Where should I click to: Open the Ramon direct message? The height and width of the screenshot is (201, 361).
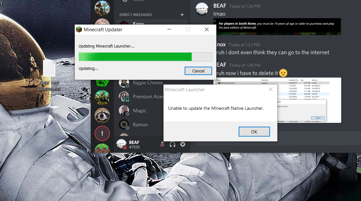pos(141,125)
